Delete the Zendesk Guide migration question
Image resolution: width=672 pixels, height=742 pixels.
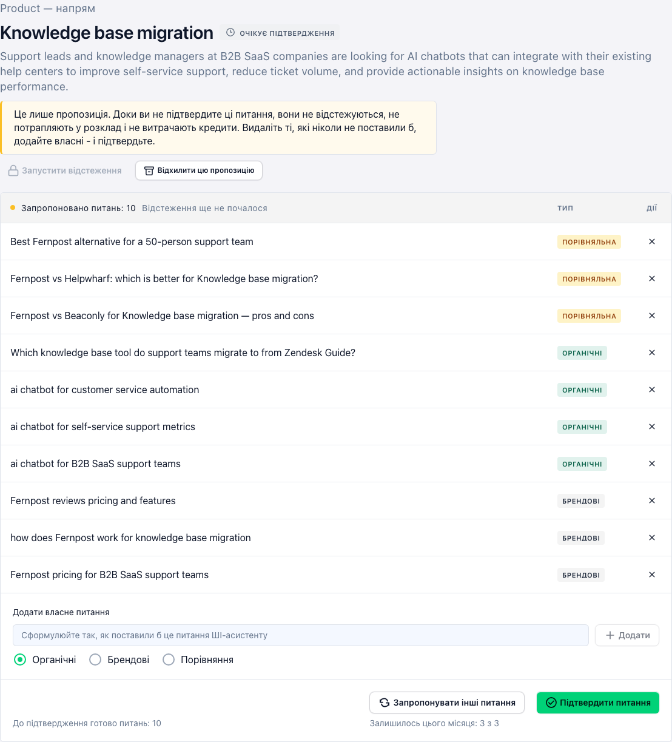click(652, 352)
